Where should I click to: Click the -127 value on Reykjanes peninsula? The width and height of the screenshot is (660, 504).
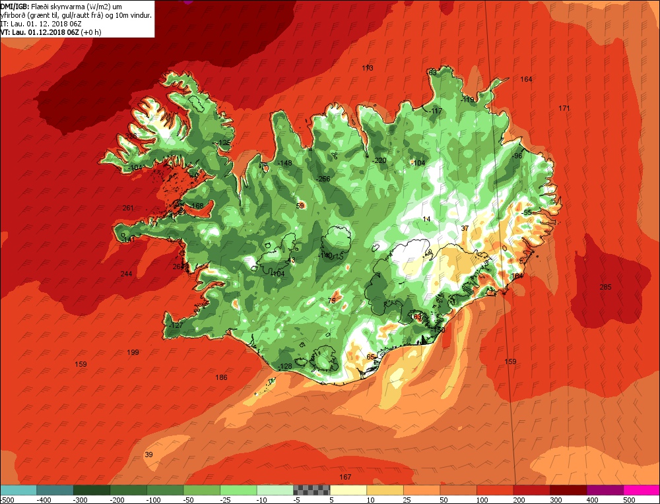176,326
